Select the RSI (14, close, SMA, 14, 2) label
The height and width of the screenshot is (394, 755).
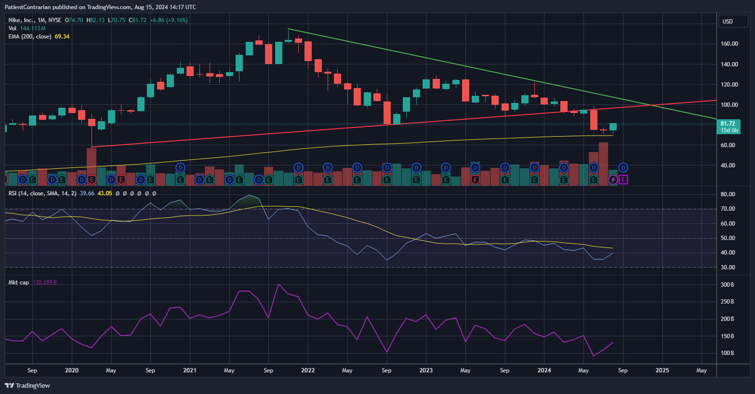click(x=42, y=193)
